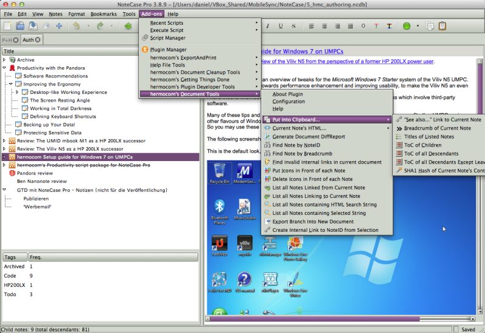Click the note title Windows 7 on UMPCs link
The height and width of the screenshot is (333, 485).
pyautogui.click(x=303, y=51)
